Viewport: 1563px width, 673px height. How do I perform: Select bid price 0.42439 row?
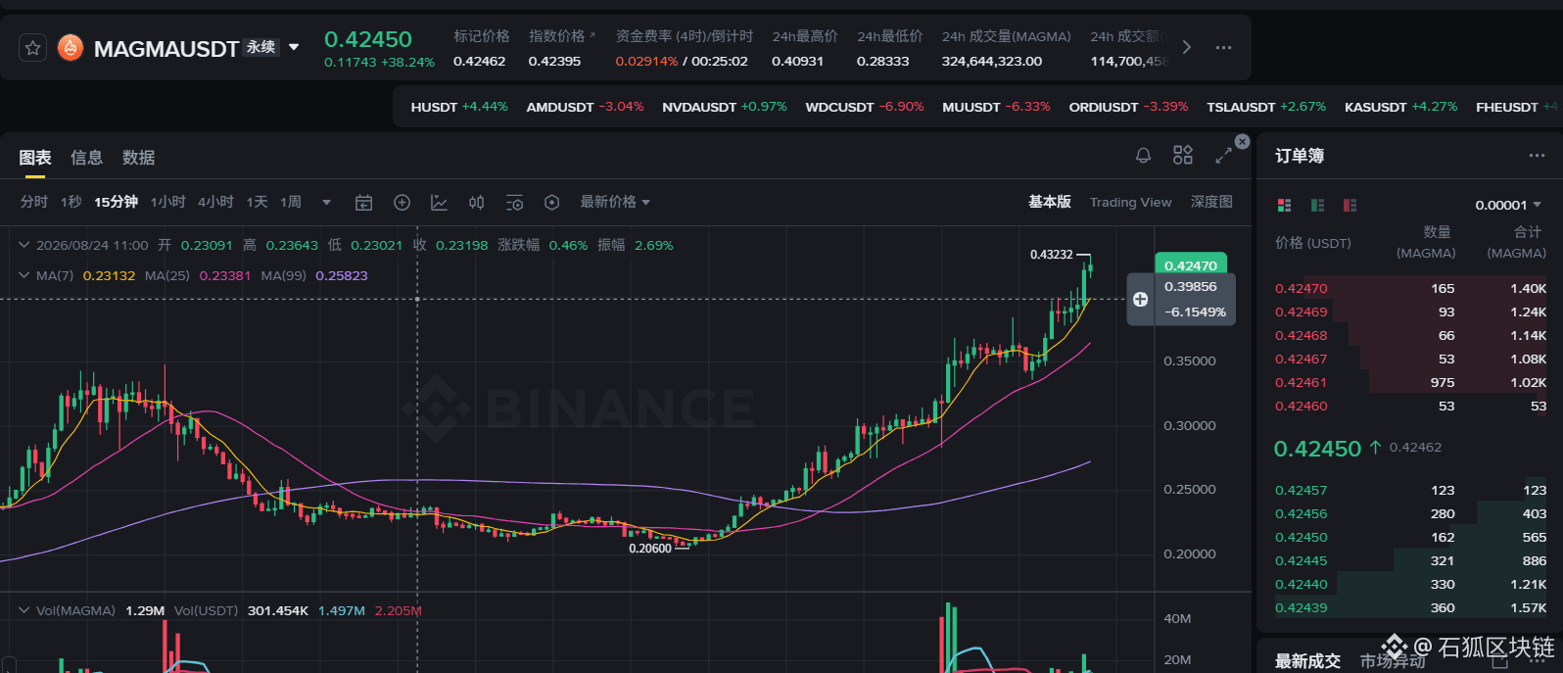[1410, 607]
